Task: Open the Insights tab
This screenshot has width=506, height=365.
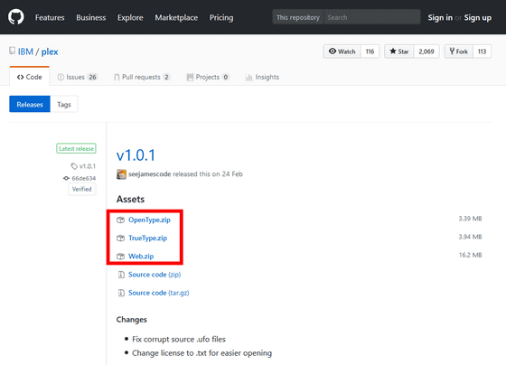Action: coord(262,77)
